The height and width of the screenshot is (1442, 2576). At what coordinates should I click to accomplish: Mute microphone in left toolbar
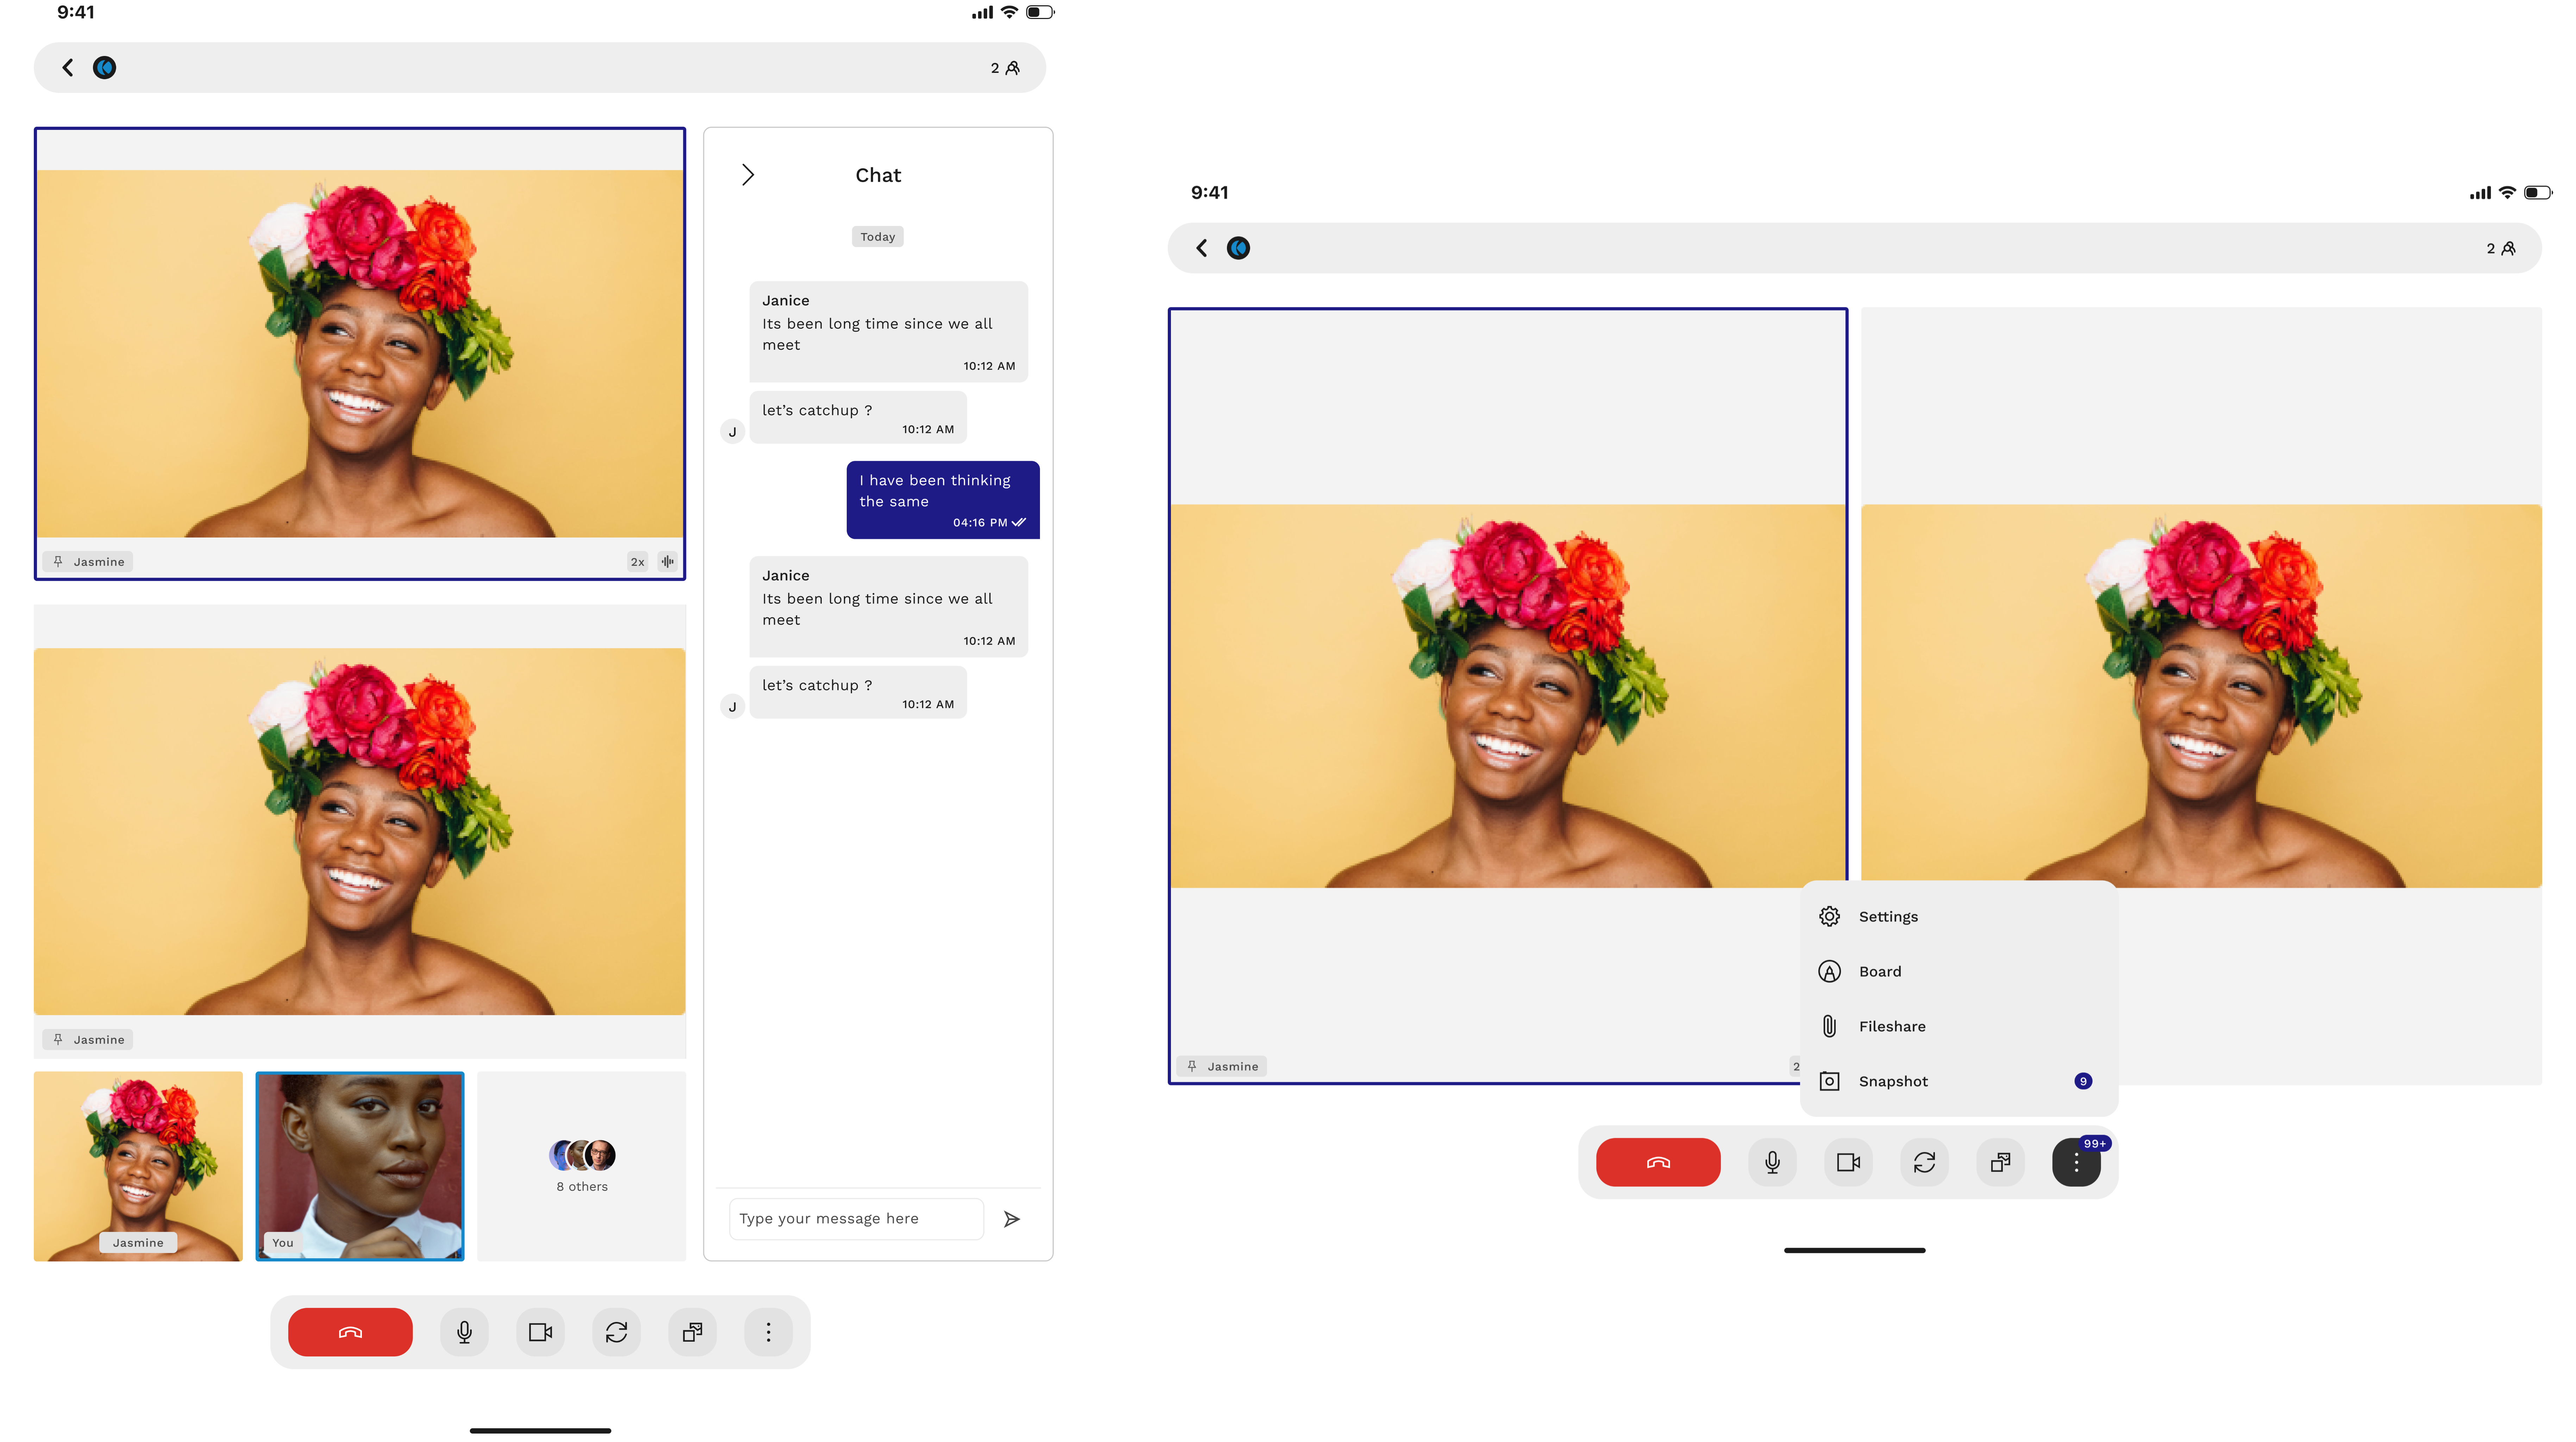click(x=464, y=1332)
